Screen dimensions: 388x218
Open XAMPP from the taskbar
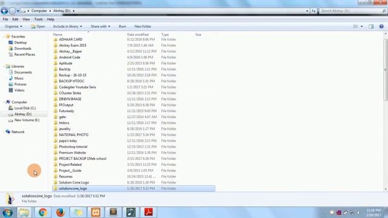(x=96, y=213)
